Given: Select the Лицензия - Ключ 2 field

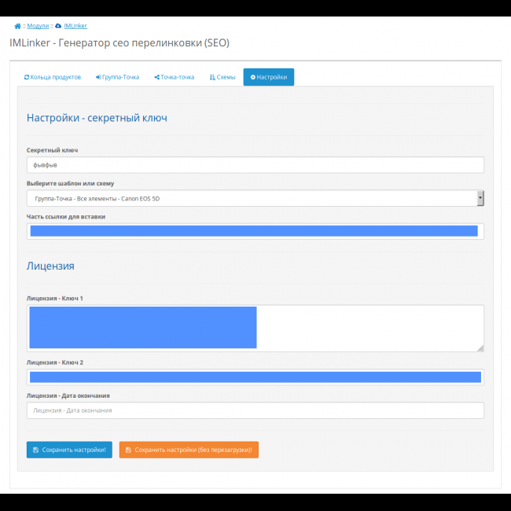Looking at the screenshot, I should point(255,377).
